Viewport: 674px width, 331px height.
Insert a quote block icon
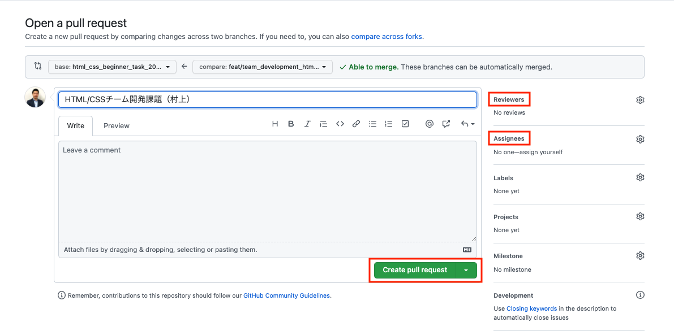pos(324,124)
